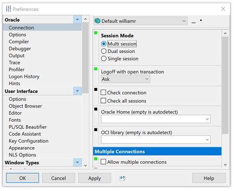This screenshot has width=234, height=191.
Task: Open Appearance preferences
Action: click(x=22, y=148)
